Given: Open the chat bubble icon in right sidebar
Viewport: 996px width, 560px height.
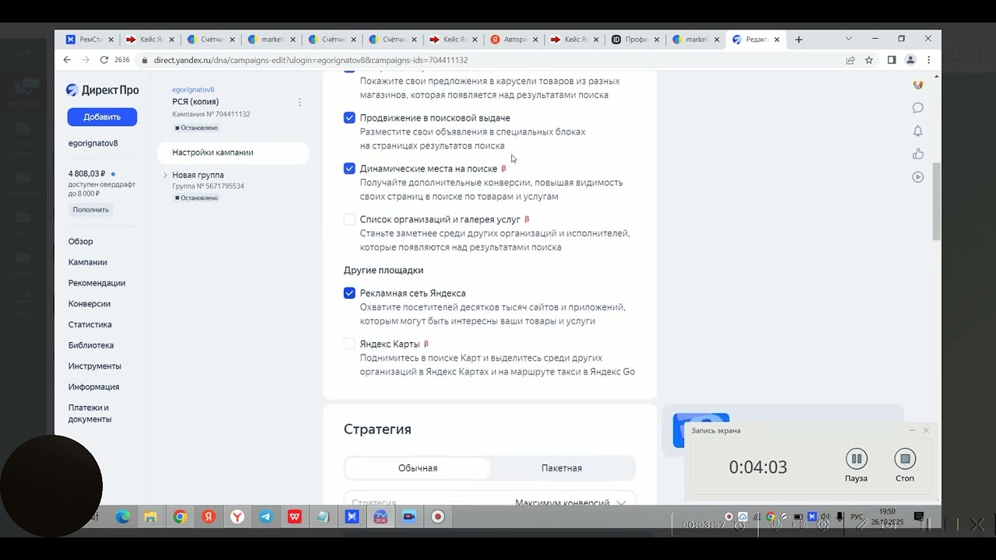Looking at the screenshot, I should (x=918, y=108).
